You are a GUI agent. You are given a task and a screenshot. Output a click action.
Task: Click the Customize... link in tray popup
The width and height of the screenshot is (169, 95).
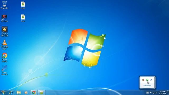pyautogui.click(x=147, y=85)
